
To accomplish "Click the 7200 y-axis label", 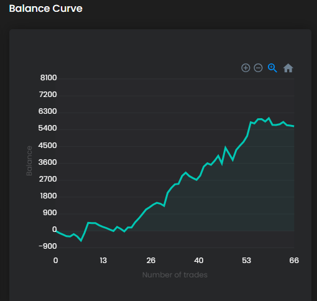I will 48,95.
